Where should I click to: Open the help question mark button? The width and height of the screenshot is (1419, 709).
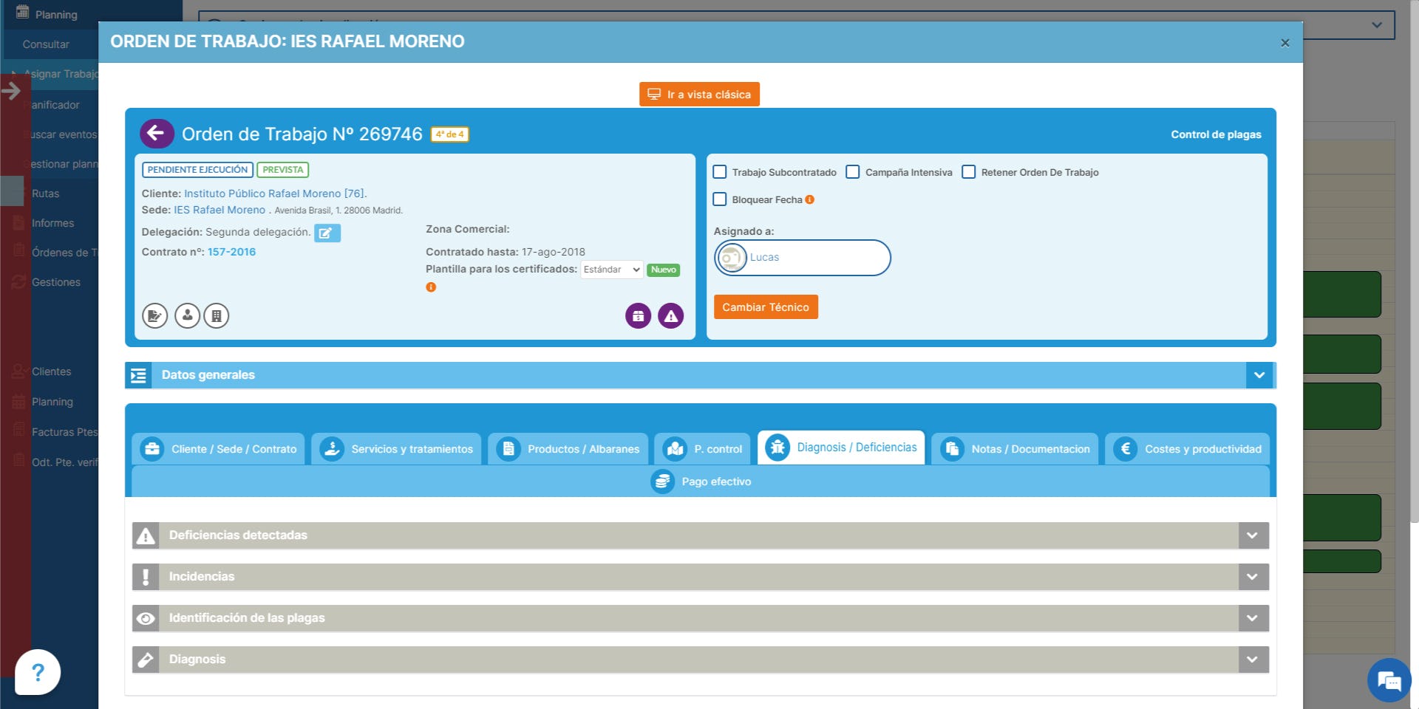tap(38, 672)
